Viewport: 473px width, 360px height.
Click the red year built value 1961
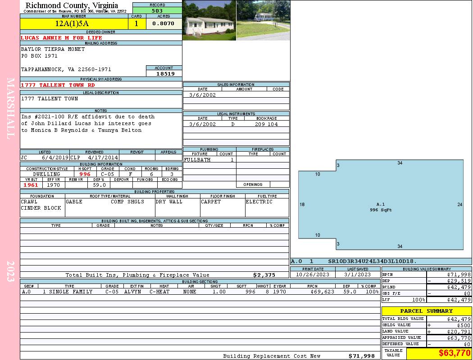click(31, 185)
